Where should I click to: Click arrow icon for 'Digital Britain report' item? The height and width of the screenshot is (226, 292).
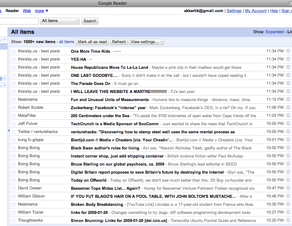click(288, 172)
